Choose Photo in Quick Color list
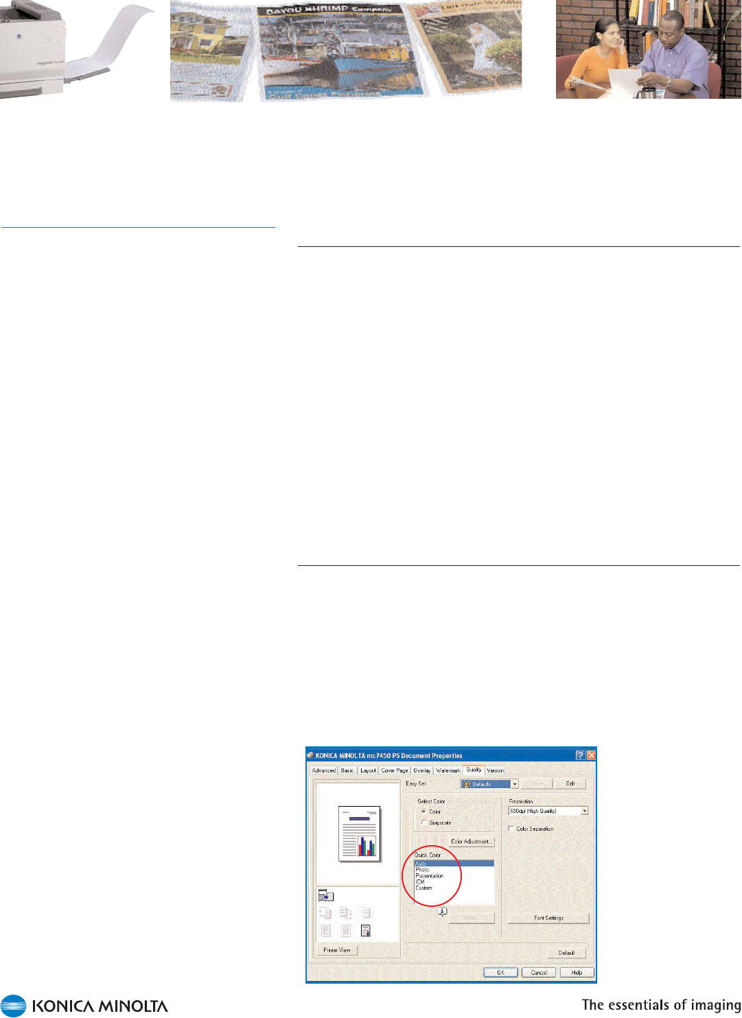742x1018 pixels. [454, 870]
